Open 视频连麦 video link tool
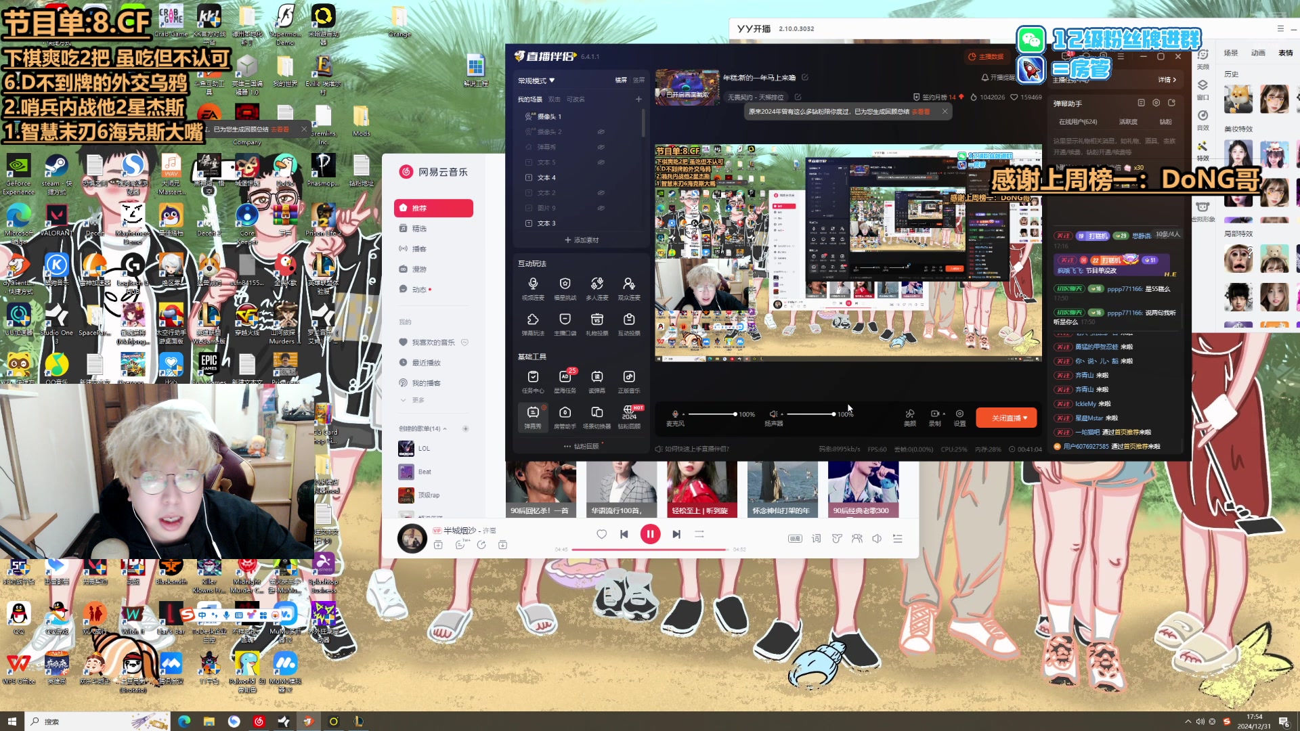The width and height of the screenshot is (1300, 731). [533, 288]
